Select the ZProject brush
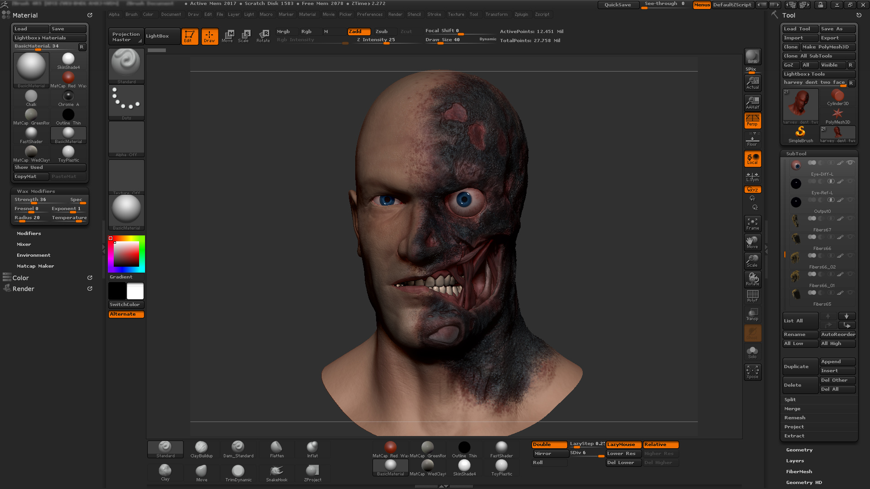The width and height of the screenshot is (870, 489). [313, 473]
